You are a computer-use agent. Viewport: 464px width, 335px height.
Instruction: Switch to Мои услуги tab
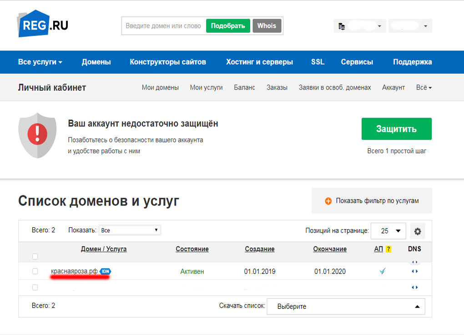pos(206,88)
